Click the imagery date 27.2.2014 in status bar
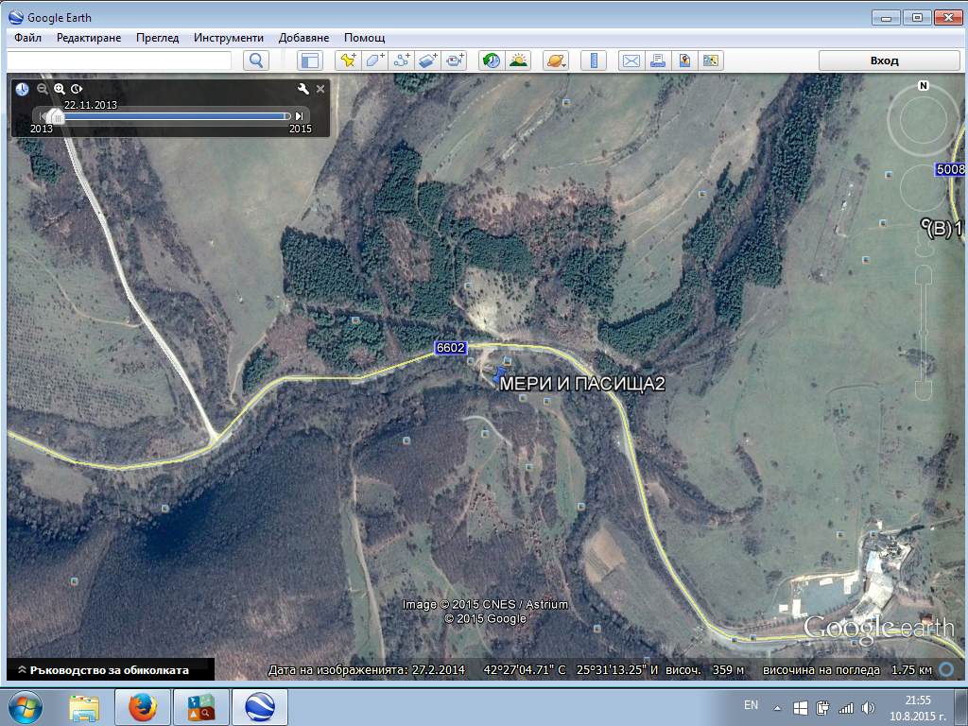The width and height of the screenshot is (968, 726). click(x=438, y=670)
